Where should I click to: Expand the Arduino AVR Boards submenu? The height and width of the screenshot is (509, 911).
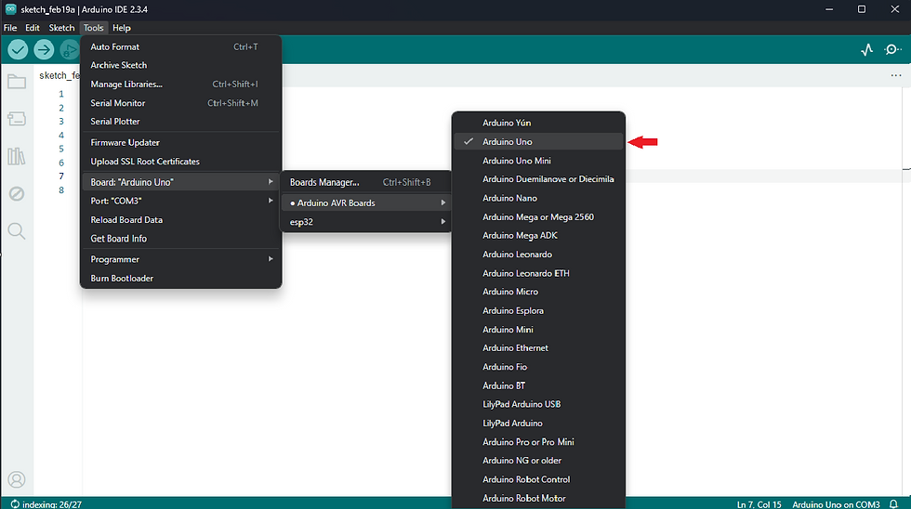click(x=366, y=202)
